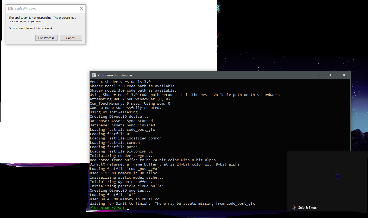Click Cancel in not responding dialog
The width and height of the screenshot is (368, 218).
[71, 38]
